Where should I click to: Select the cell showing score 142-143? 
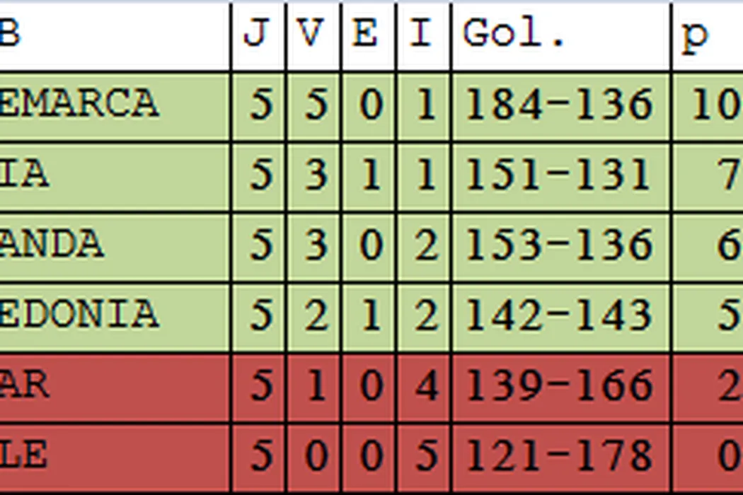pos(560,316)
